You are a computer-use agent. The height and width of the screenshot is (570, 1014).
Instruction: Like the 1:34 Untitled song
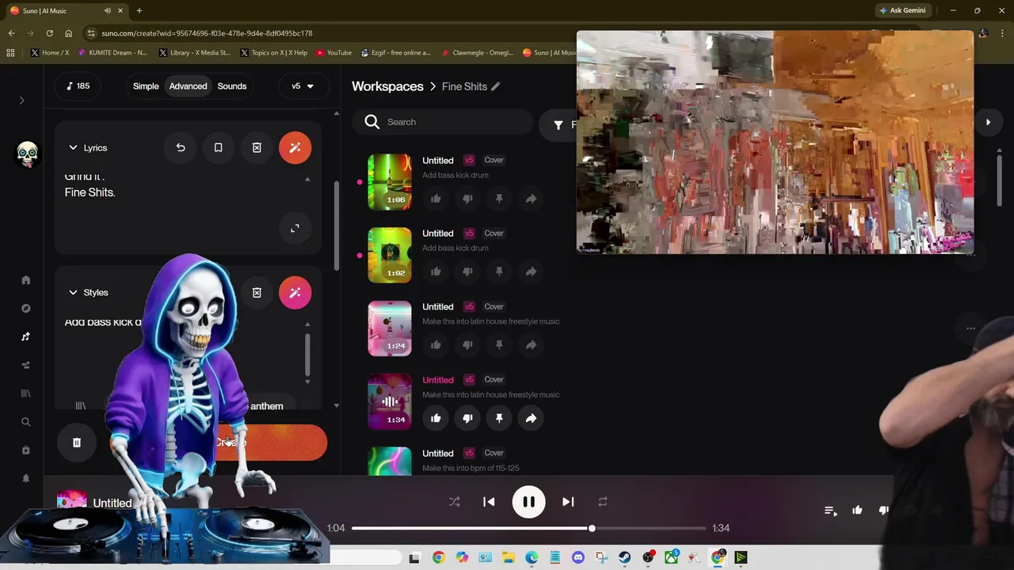pyautogui.click(x=436, y=418)
